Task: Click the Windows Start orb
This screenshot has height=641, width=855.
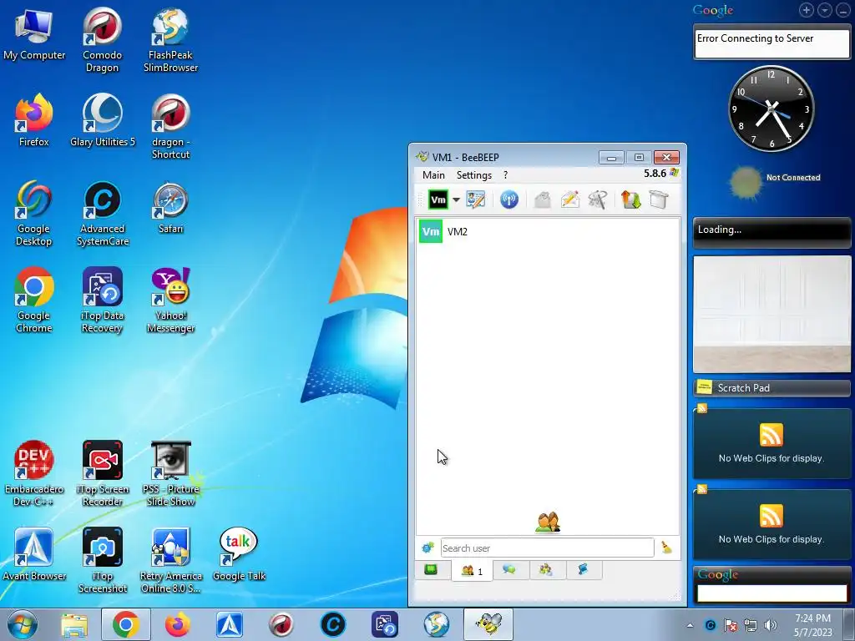Action: pyautogui.click(x=22, y=624)
